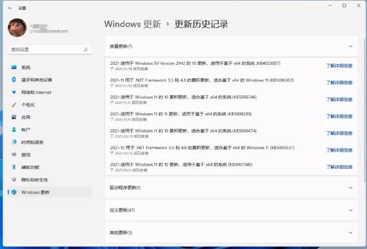Click the search magnifier icon
Image resolution: width=367 pixels, height=249 pixels.
coord(85,50)
